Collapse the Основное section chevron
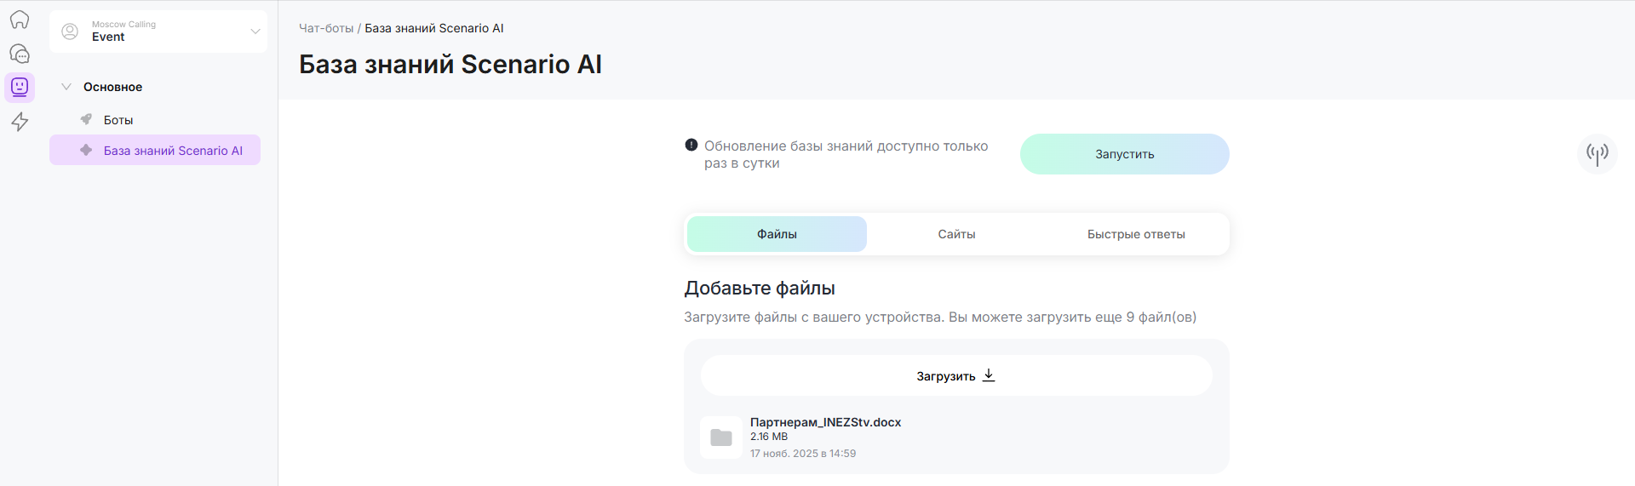The width and height of the screenshot is (1635, 486). pos(66,87)
